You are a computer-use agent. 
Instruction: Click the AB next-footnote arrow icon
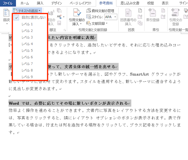59,17
